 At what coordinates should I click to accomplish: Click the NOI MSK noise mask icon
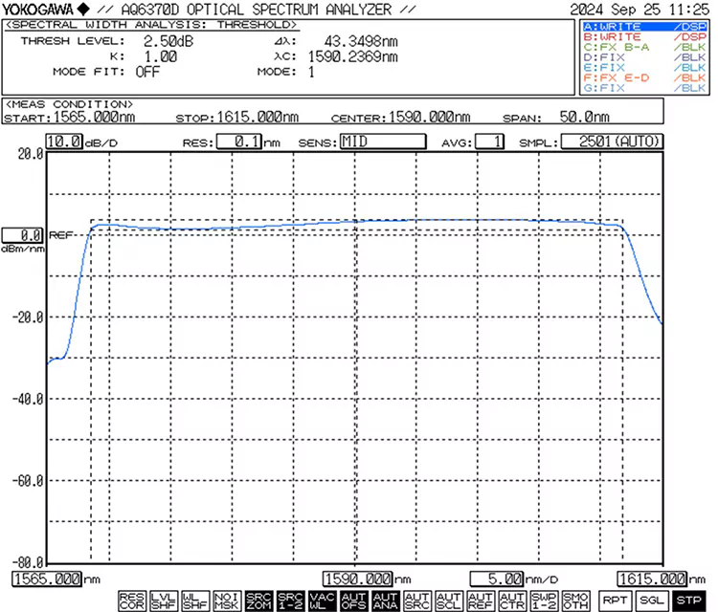227,601
